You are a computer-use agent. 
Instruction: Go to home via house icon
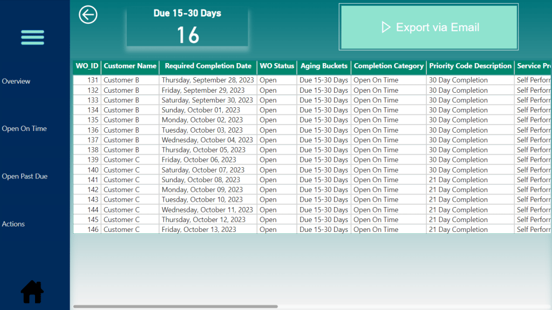tap(32, 292)
